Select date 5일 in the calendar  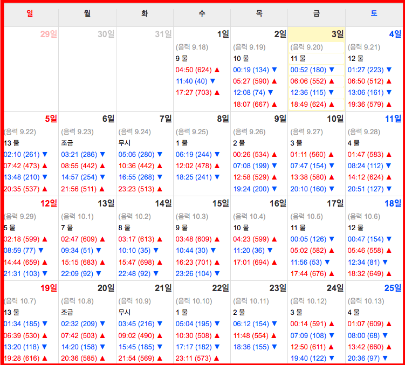(x=51, y=119)
